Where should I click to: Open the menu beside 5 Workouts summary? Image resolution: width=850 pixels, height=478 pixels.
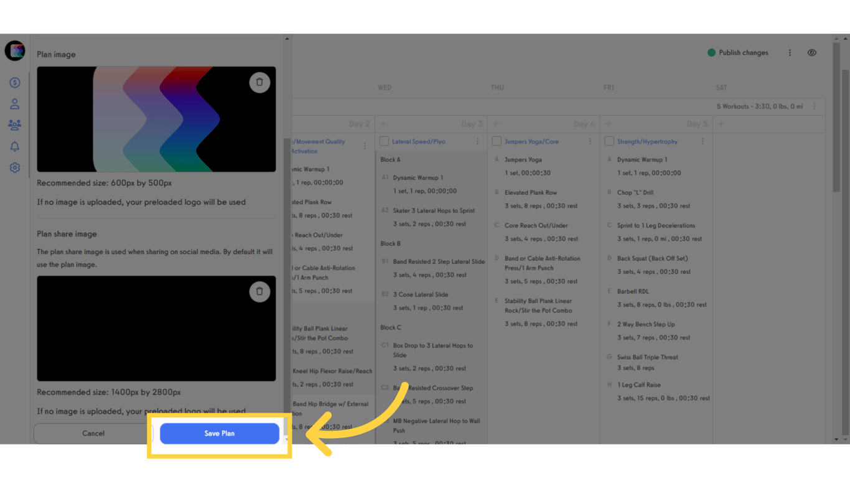(x=814, y=106)
